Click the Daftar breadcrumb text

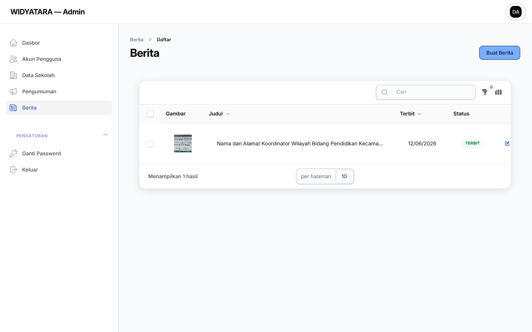pos(164,39)
